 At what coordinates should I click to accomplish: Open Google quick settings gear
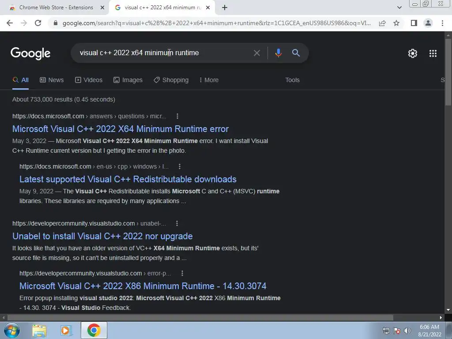point(413,53)
